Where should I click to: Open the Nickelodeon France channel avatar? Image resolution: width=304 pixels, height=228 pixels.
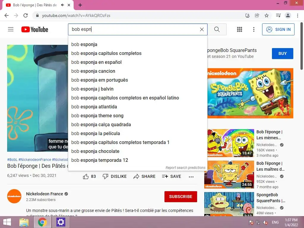click(14, 196)
